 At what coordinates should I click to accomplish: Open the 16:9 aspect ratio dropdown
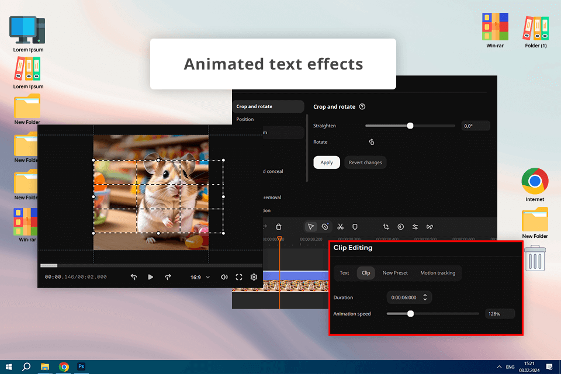[x=200, y=278]
